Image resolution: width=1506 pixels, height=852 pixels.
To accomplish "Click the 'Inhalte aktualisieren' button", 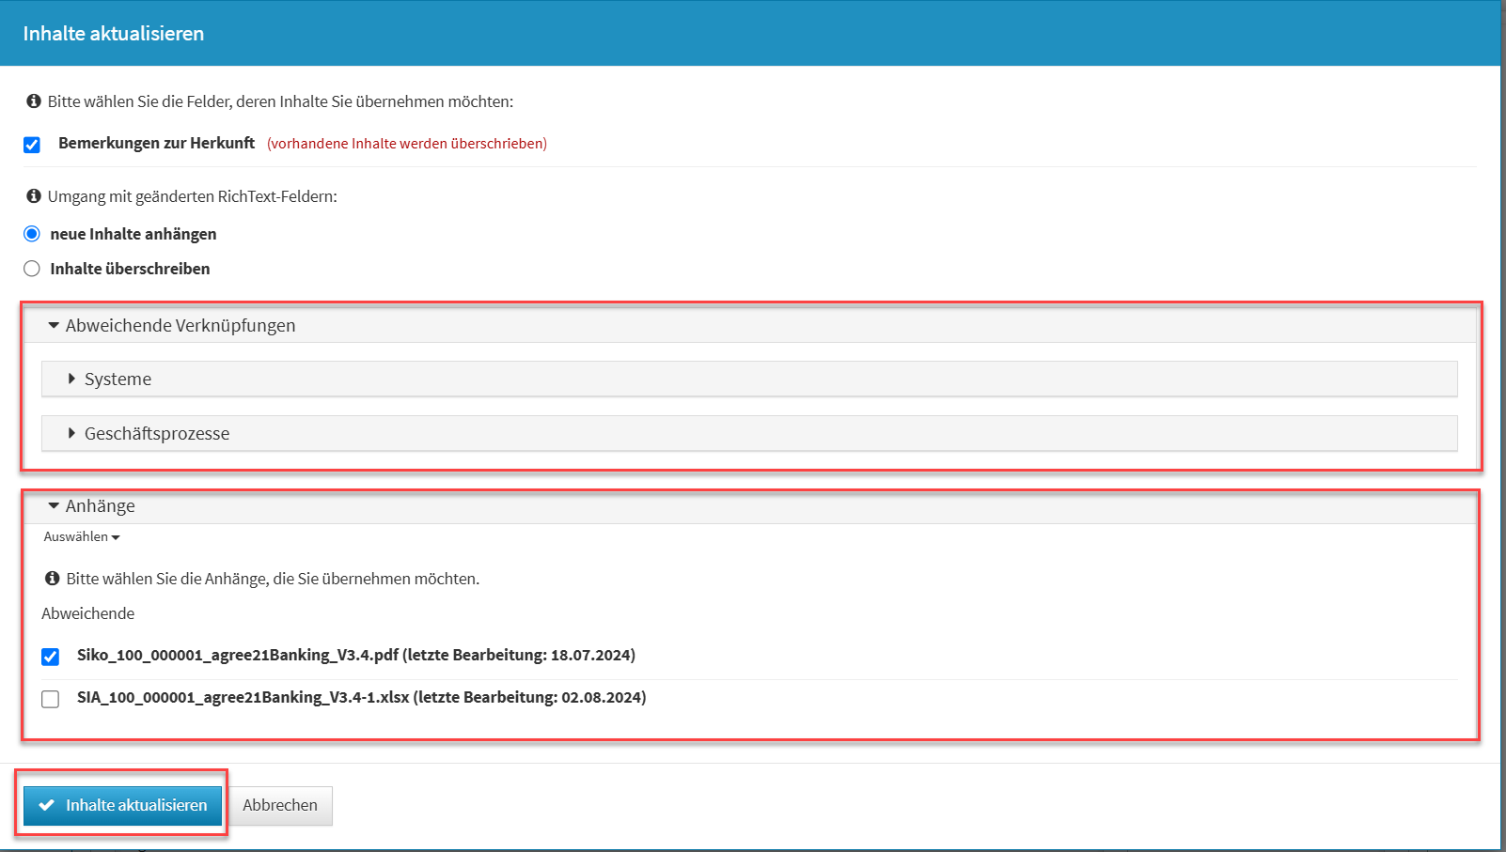I will 122,805.
